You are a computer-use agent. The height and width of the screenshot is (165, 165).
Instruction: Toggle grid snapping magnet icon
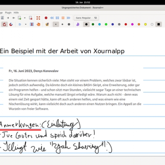tap(11, 24)
